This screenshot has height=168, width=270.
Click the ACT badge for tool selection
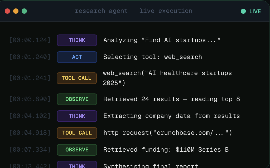point(77,57)
